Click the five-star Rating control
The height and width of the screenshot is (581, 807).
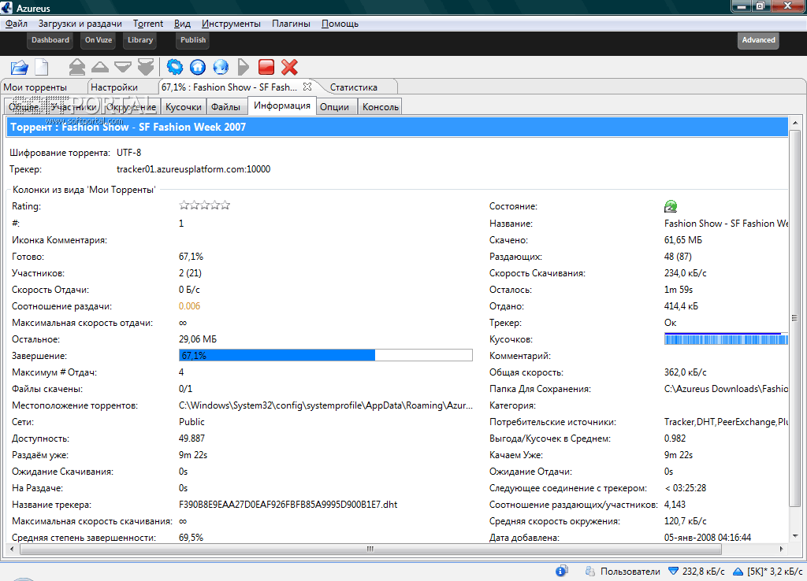point(204,205)
